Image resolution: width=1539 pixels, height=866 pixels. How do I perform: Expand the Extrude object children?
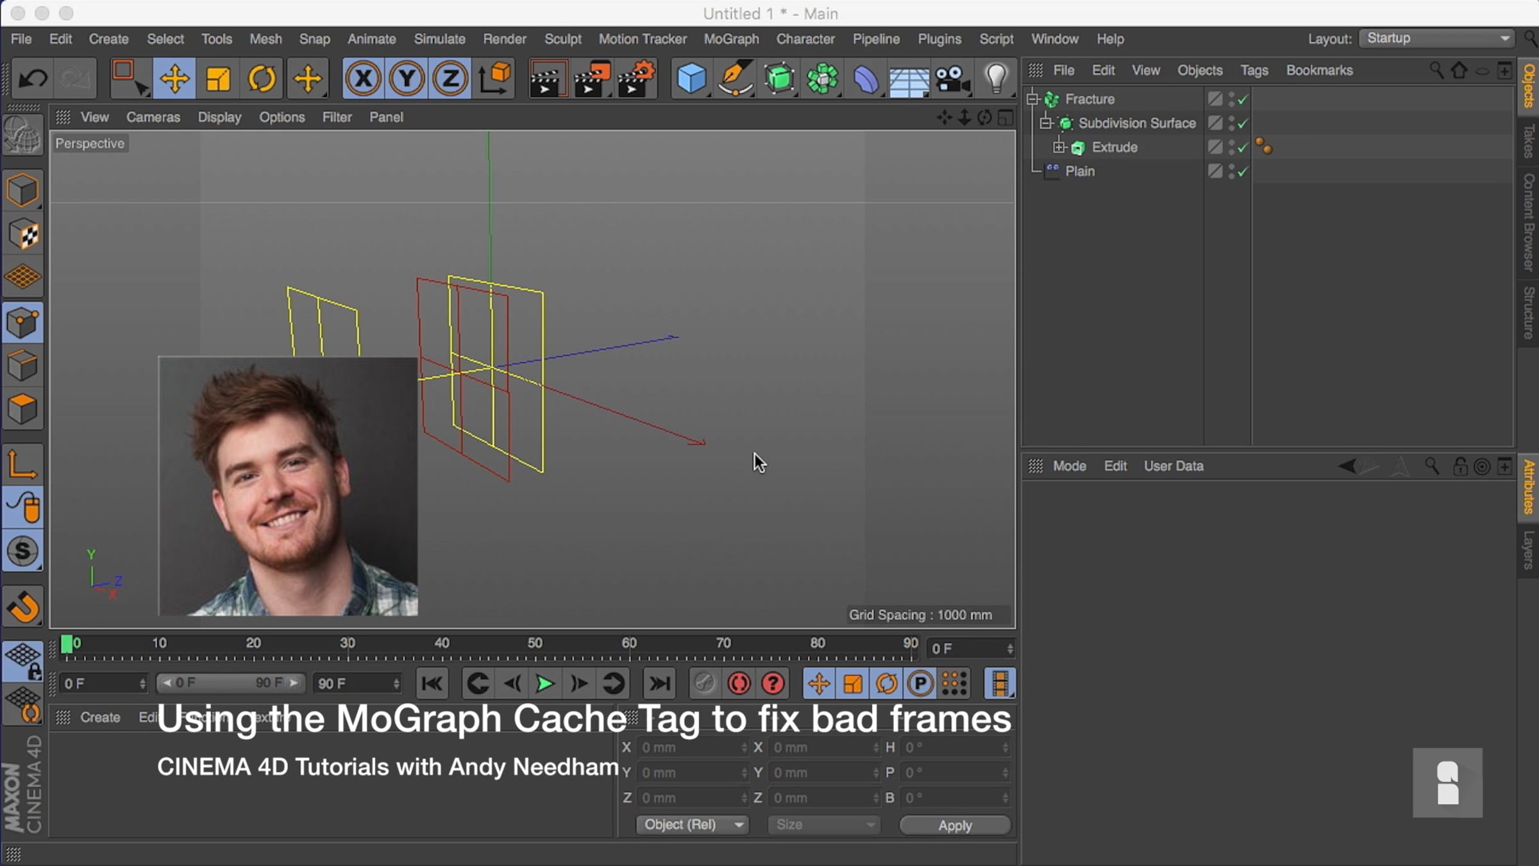pos(1059,148)
